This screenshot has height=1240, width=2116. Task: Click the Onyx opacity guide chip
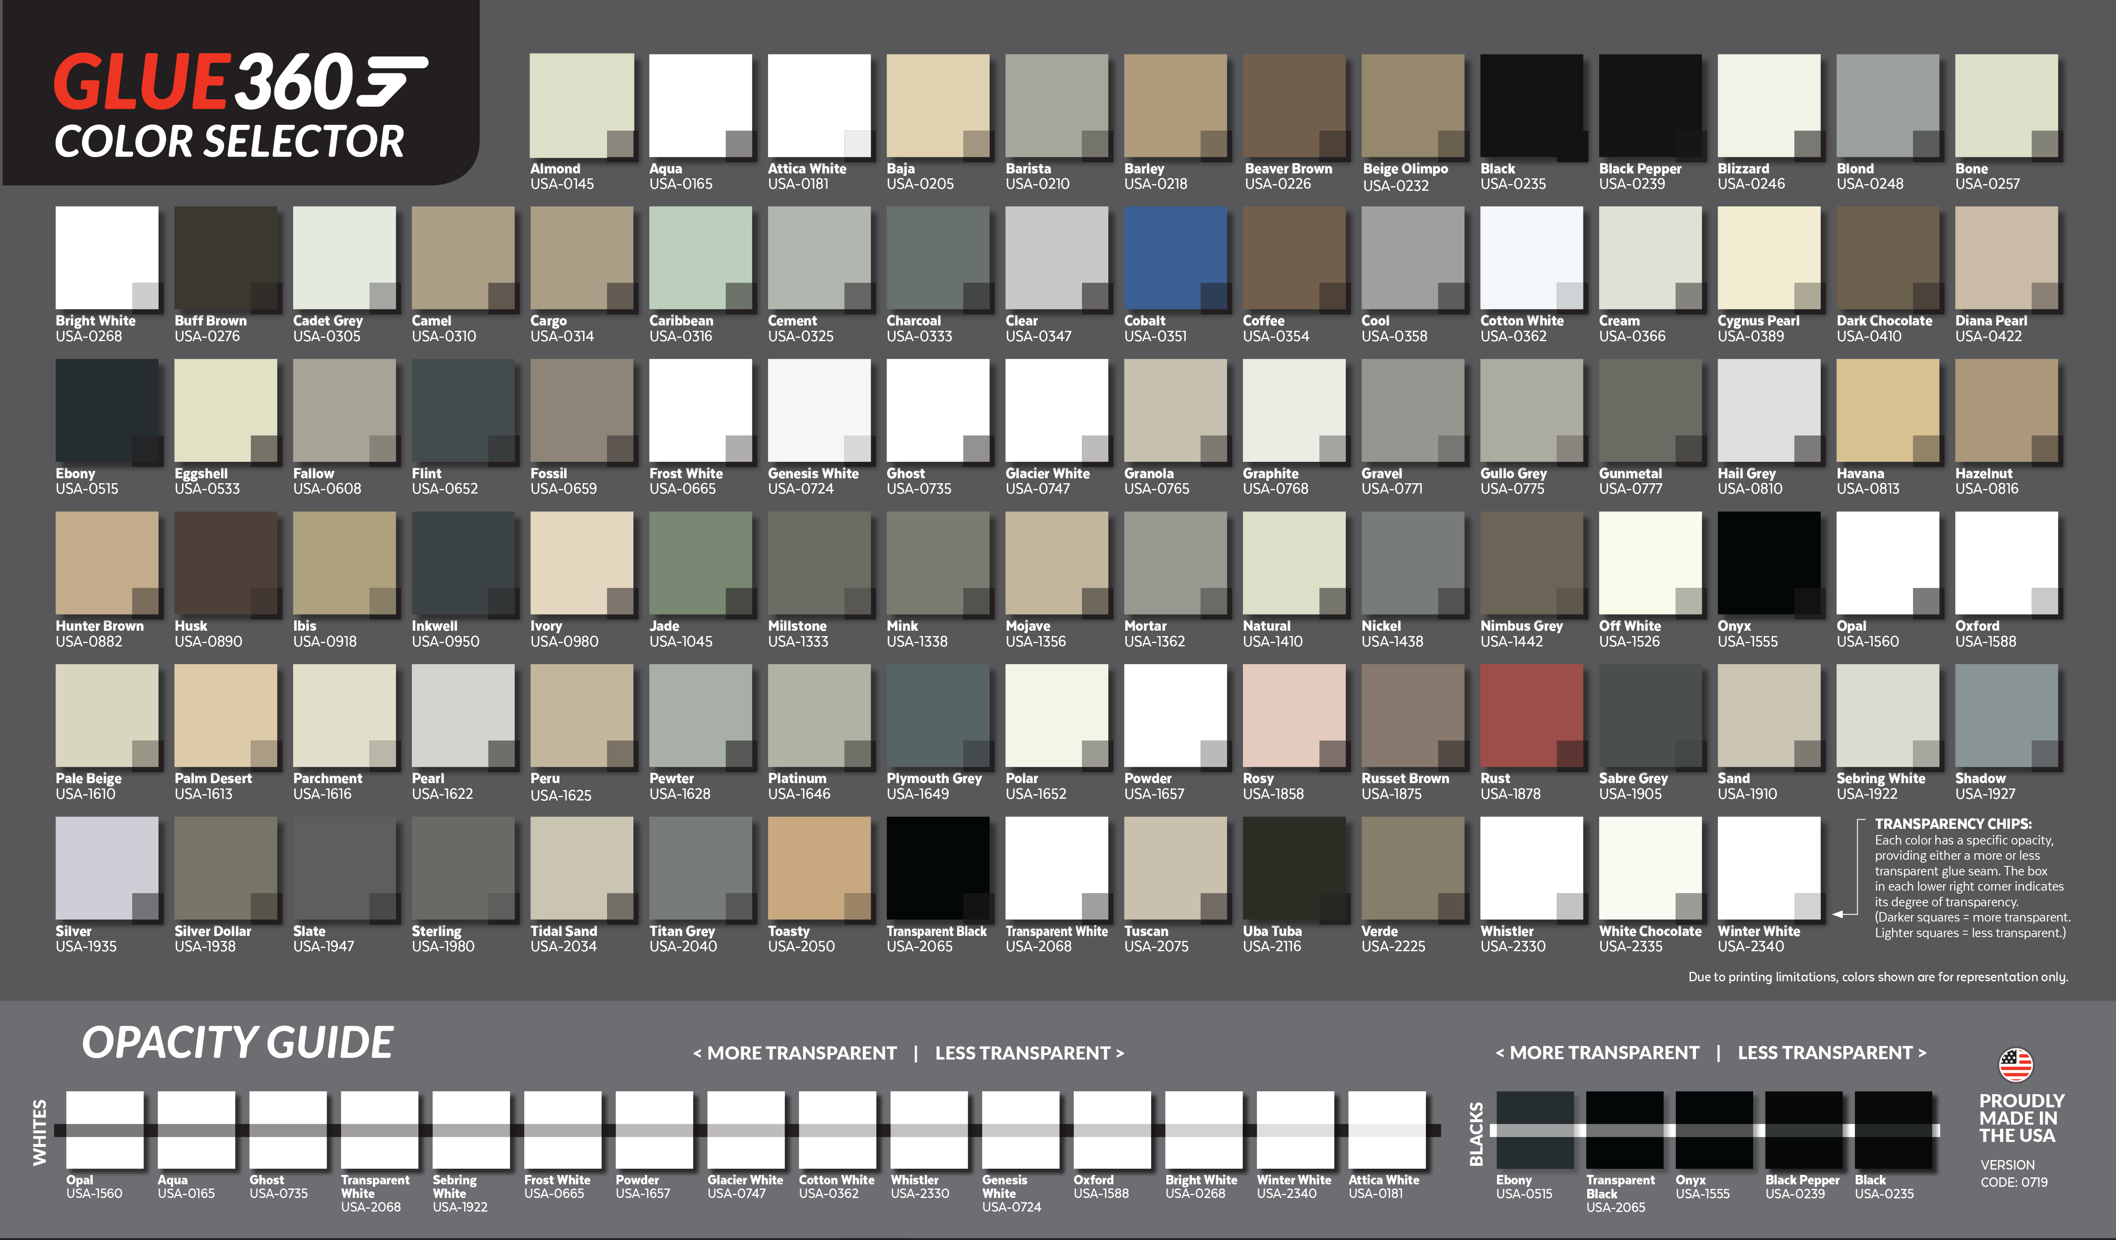[x=1714, y=1130]
